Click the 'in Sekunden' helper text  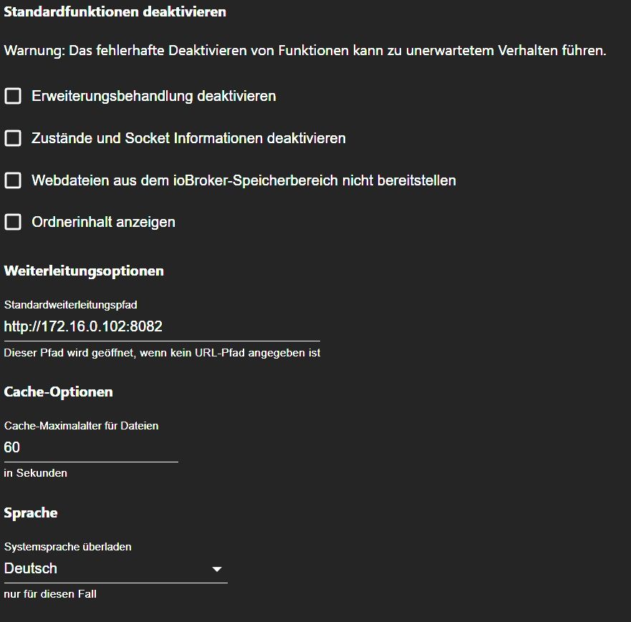[36, 473]
